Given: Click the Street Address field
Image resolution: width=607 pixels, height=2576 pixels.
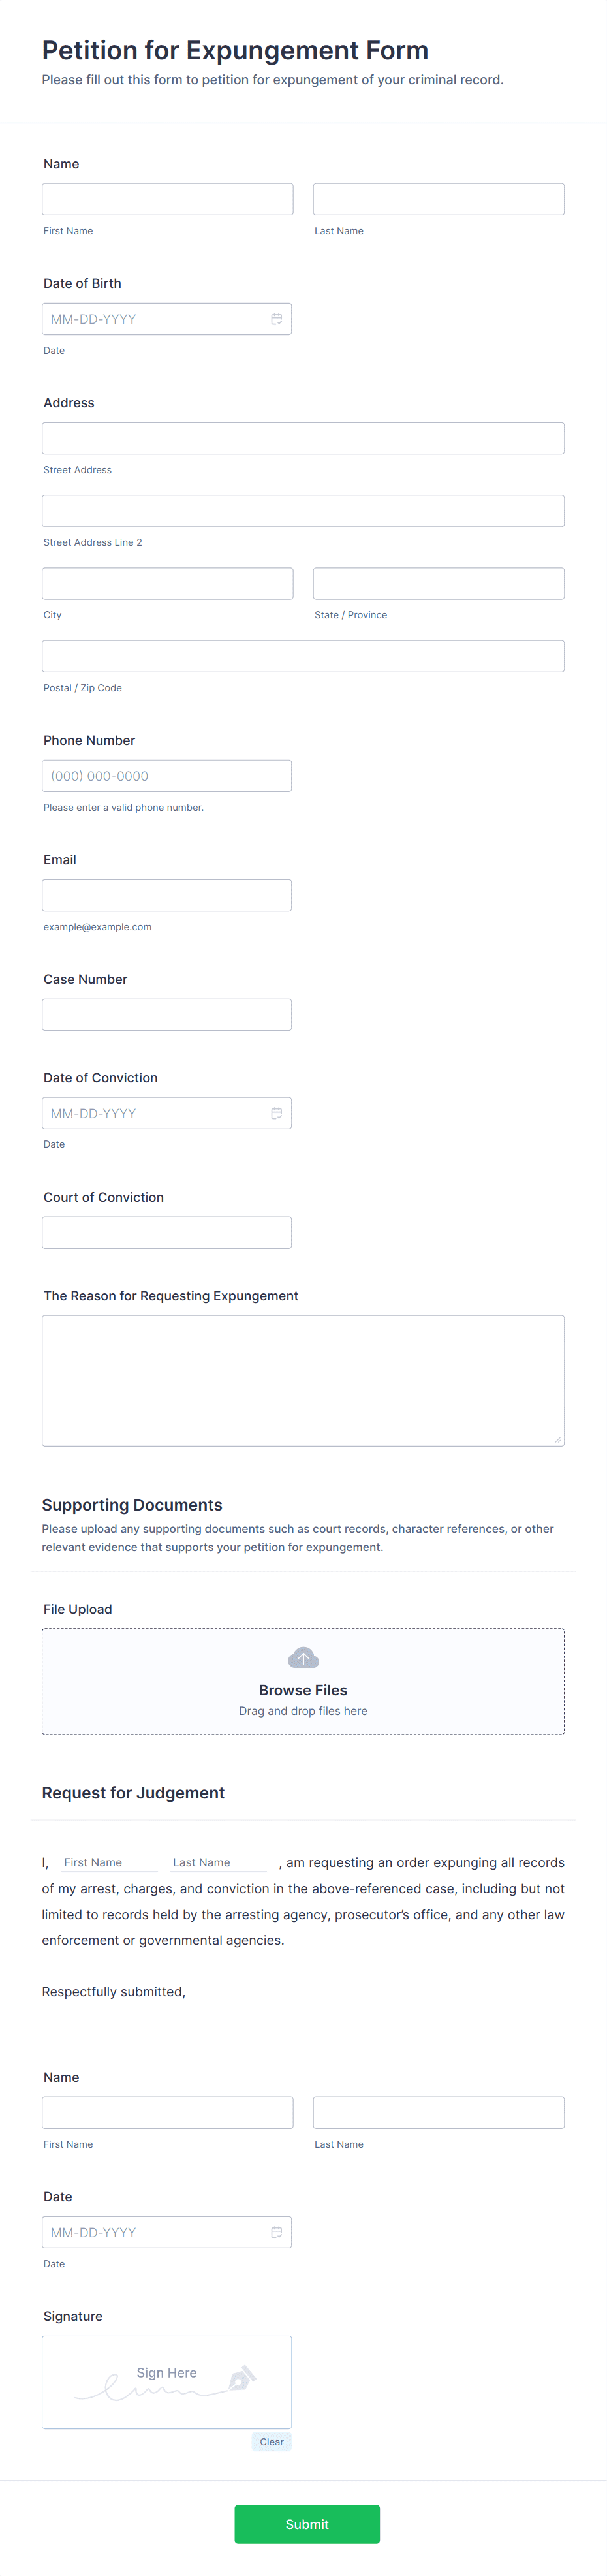Looking at the screenshot, I should [x=303, y=437].
